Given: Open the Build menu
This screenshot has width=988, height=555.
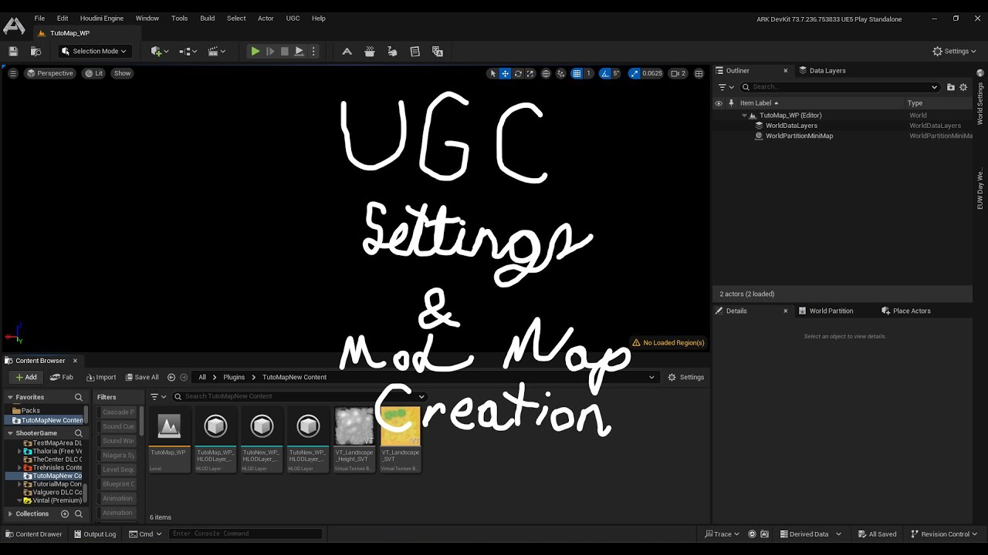Looking at the screenshot, I should pos(208,18).
